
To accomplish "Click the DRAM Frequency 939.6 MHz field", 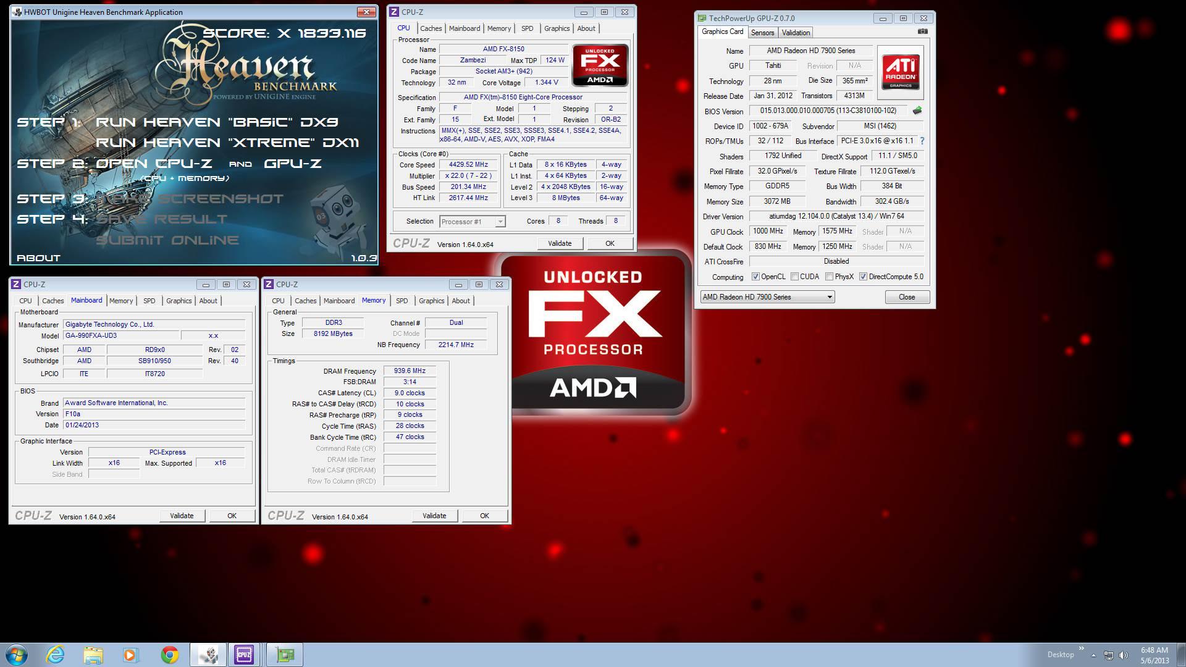I will click(410, 371).
